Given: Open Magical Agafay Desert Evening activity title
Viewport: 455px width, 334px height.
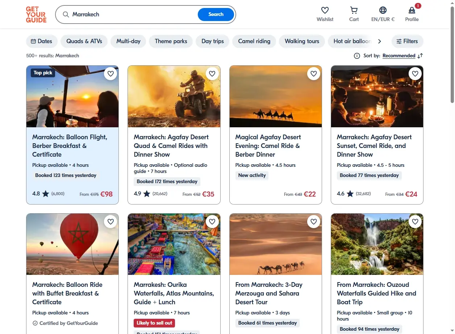Looking at the screenshot, I should [268, 146].
